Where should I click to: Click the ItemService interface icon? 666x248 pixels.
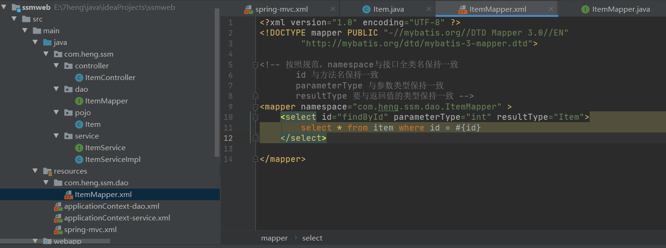click(x=79, y=148)
